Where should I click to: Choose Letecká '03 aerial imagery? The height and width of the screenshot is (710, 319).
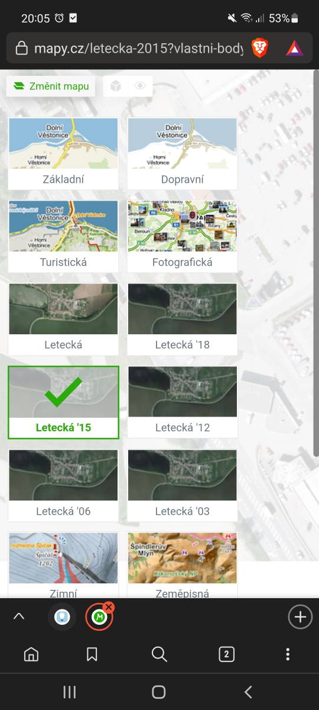tap(183, 486)
